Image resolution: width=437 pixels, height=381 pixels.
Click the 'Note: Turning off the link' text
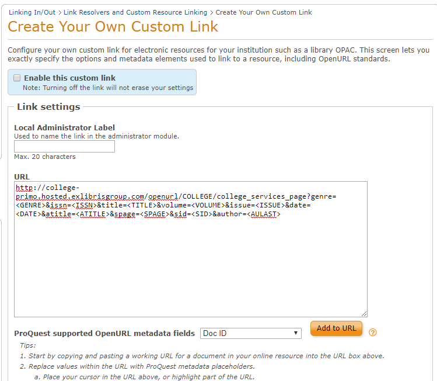(108, 88)
